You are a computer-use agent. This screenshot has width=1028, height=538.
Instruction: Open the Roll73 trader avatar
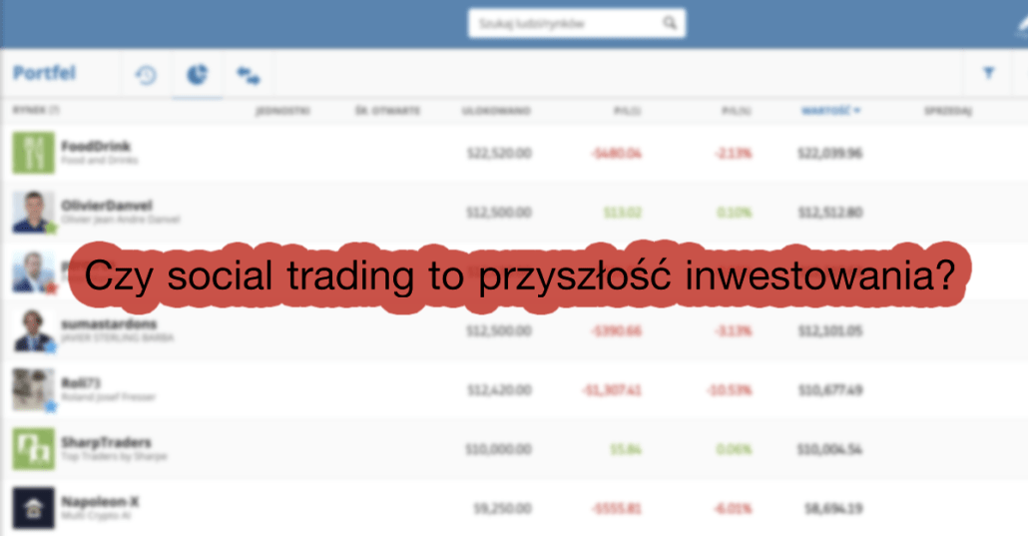pos(34,390)
